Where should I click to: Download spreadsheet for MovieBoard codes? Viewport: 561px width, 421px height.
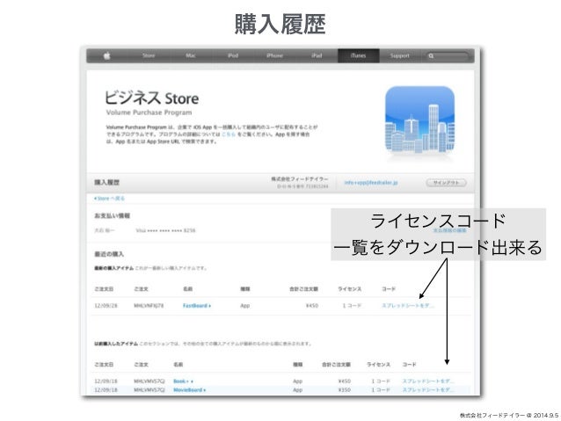(428, 390)
